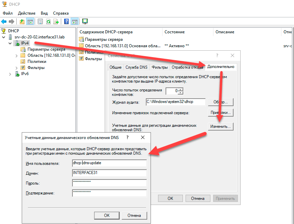Click the Параметры сервера icon in content list

pyautogui.click(x=81, y=39)
